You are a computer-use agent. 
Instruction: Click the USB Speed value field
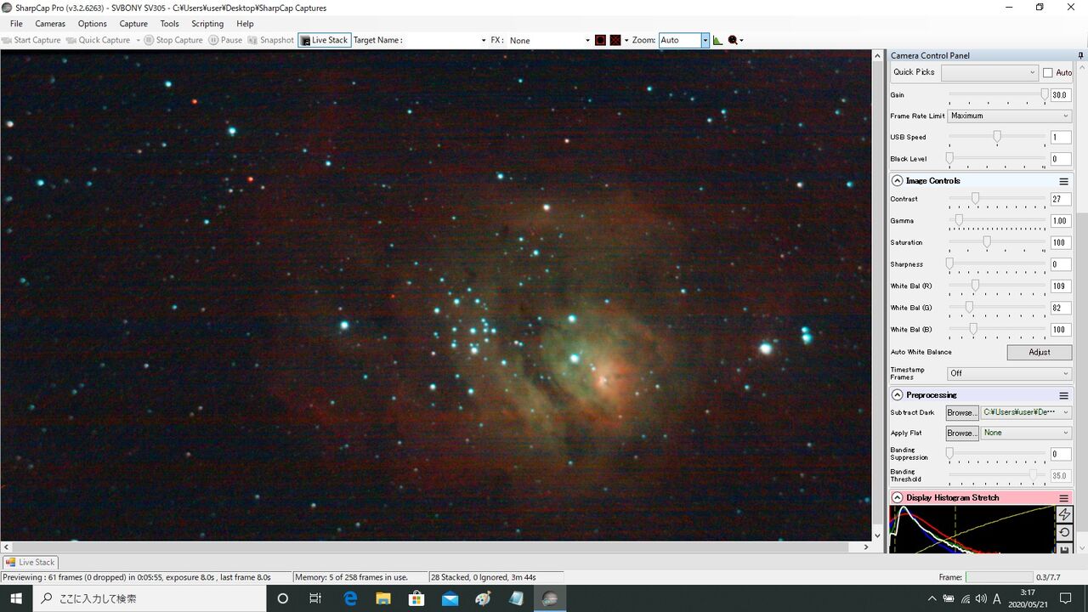click(x=1061, y=138)
